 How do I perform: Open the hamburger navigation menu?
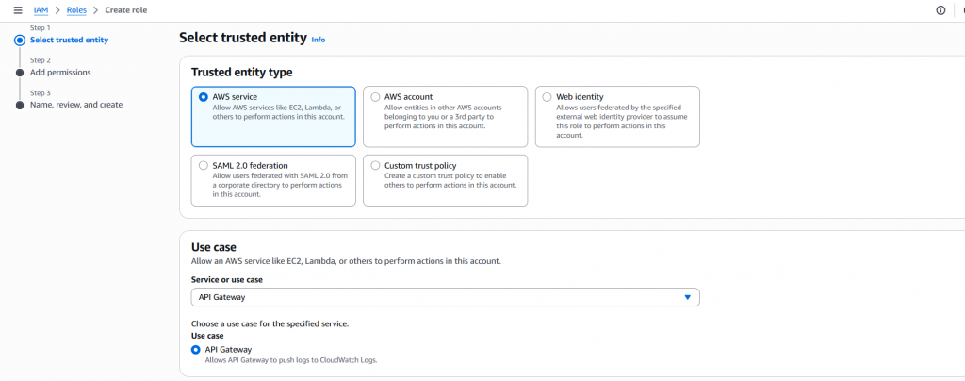(18, 10)
